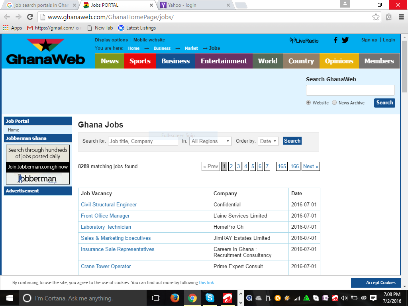Select the LiveRadio icon
The image size is (408, 306).
(x=303, y=40)
